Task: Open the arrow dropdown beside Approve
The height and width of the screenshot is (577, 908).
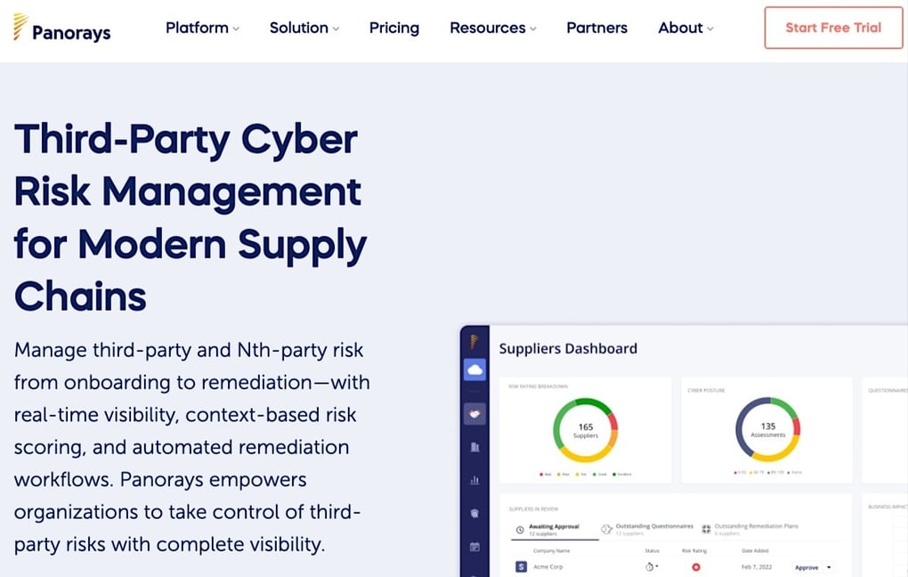Action: pyautogui.click(x=829, y=567)
